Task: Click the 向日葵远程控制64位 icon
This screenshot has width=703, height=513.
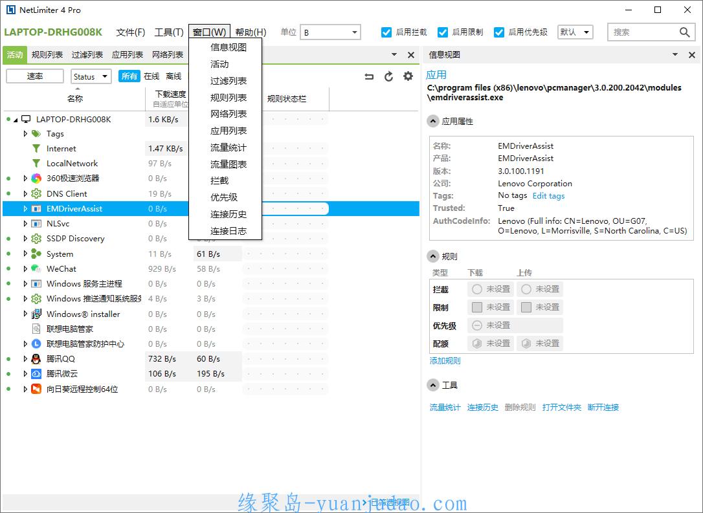Action: pos(36,389)
